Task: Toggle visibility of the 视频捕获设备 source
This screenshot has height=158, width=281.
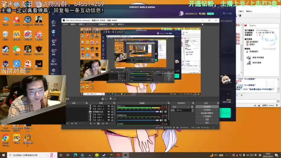Action: click(x=109, y=112)
